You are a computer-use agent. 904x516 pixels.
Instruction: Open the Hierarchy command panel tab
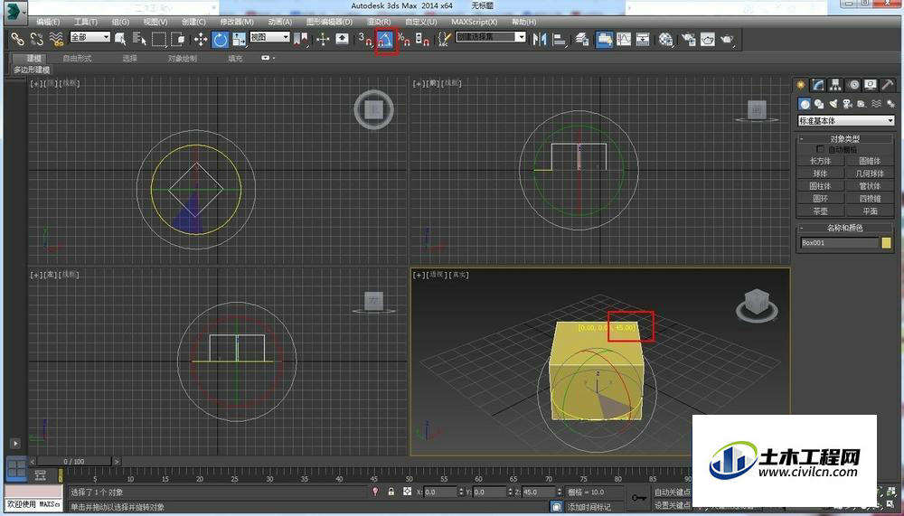point(835,85)
